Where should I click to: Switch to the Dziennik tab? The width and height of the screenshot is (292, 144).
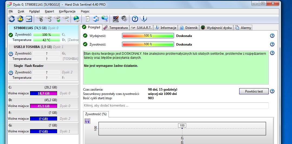(x=188, y=28)
